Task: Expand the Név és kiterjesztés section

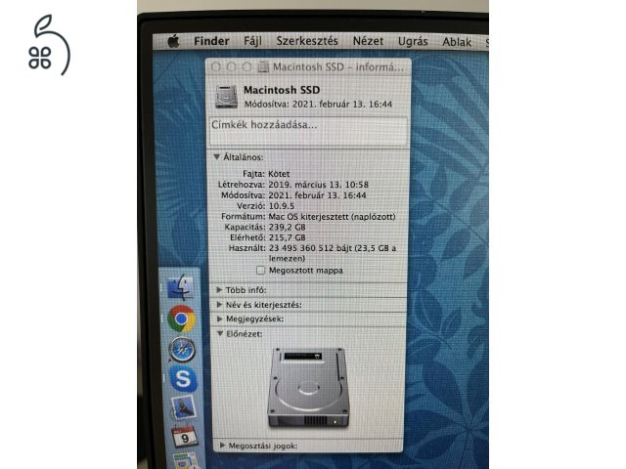Action: point(219,305)
